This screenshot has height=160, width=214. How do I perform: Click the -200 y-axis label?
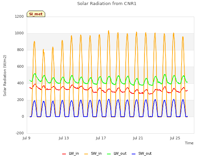point(20,133)
